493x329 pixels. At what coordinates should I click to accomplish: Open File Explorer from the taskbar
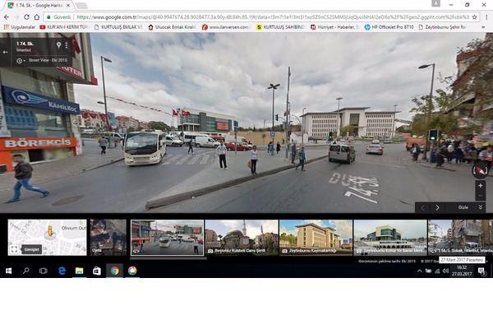(x=79, y=271)
